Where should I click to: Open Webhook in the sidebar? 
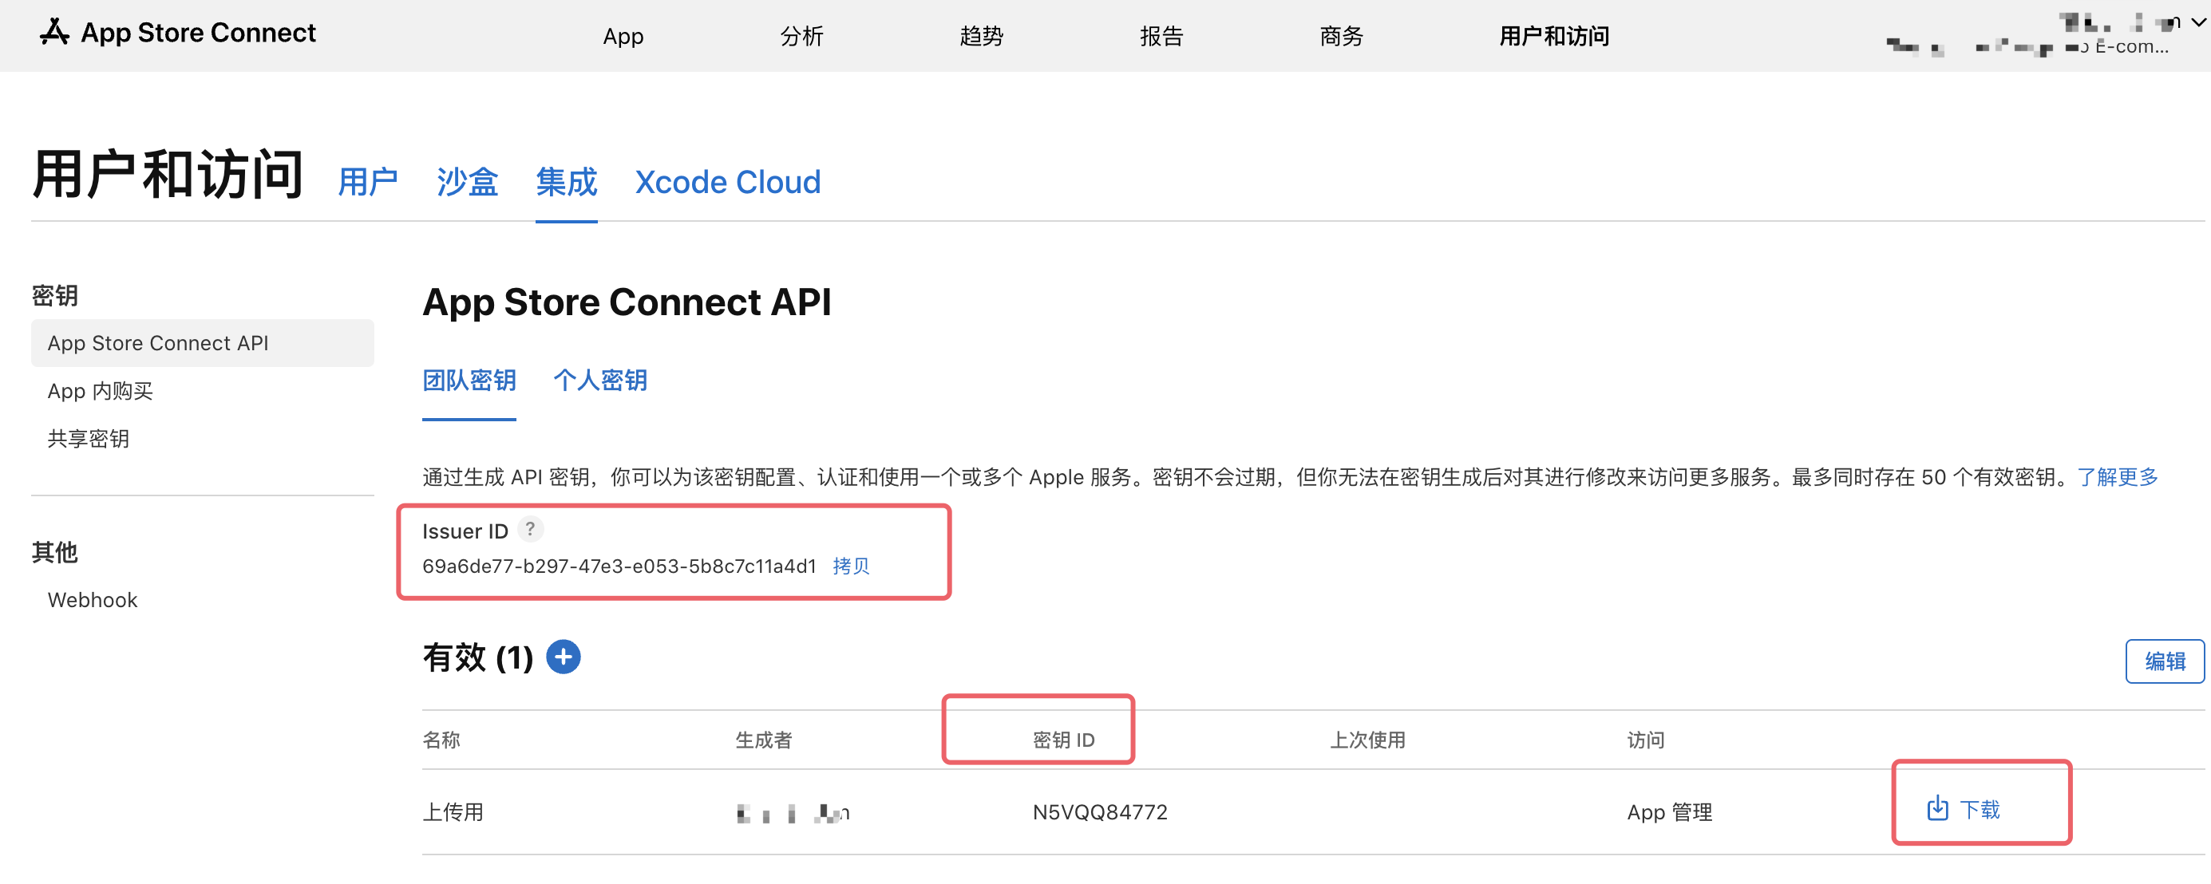coord(93,600)
